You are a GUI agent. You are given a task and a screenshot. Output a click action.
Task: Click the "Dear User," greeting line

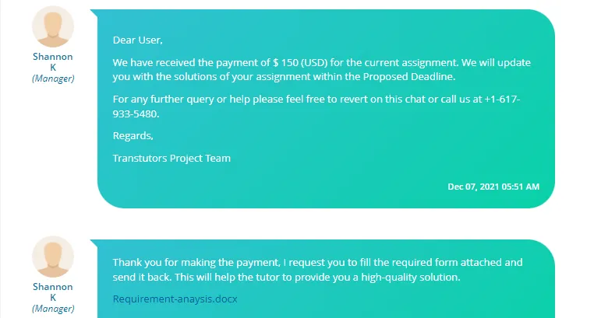pyautogui.click(x=138, y=40)
